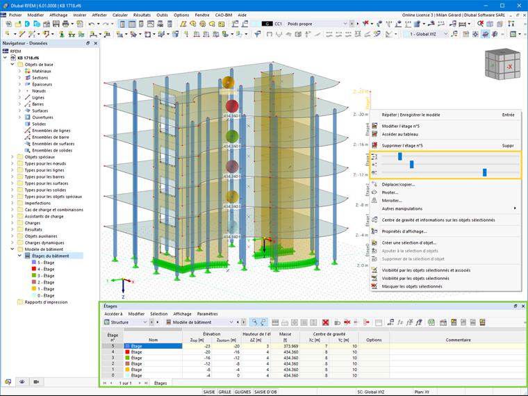The width and height of the screenshot is (528, 396).
Task: Click the magnifier with red X icon in the top toolbar
Action: pos(481,24)
